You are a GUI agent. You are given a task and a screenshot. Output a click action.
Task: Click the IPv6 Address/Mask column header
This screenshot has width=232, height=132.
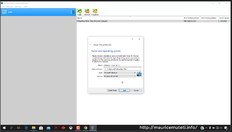pyautogui.click(x=209, y=18)
